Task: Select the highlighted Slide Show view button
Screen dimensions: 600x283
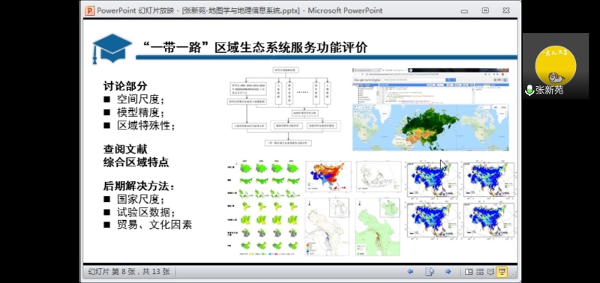Action: point(502,272)
